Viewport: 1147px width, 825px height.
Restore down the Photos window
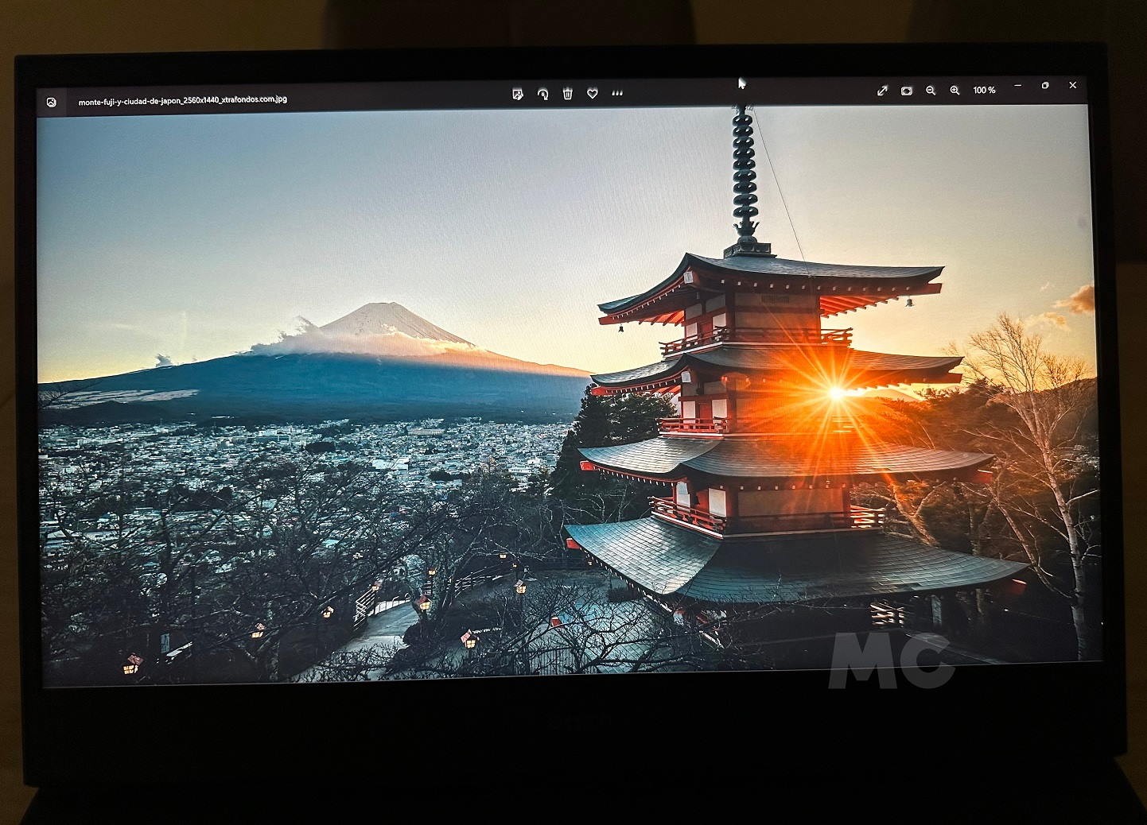(1045, 86)
